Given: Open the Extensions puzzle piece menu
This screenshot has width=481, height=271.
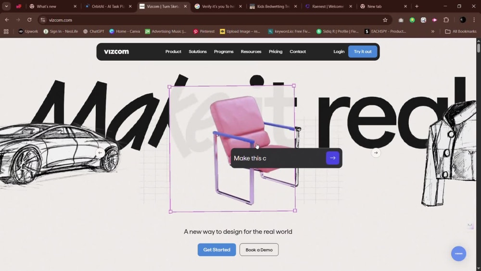Looking at the screenshot, I should coord(446,20).
